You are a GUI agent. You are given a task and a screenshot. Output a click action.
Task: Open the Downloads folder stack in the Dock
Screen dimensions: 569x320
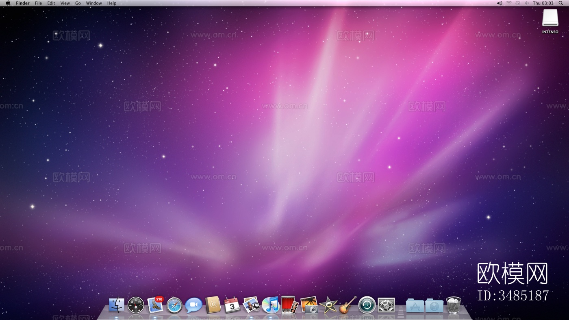point(434,305)
